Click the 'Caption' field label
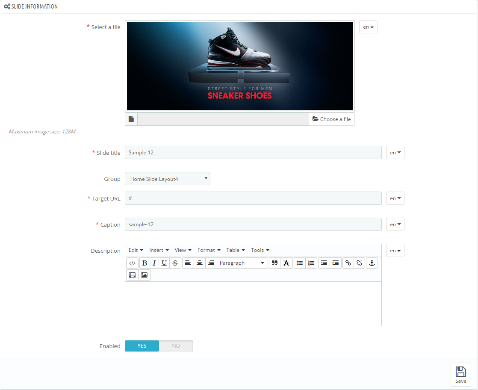The width and height of the screenshot is (478, 390). coord(110,225)
